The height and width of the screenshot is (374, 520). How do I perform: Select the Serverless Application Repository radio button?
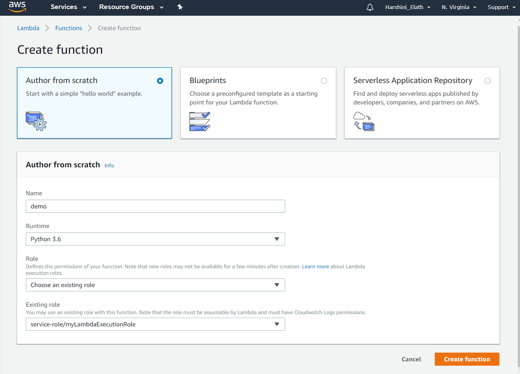pyautogui.click(x=488, y=81)
